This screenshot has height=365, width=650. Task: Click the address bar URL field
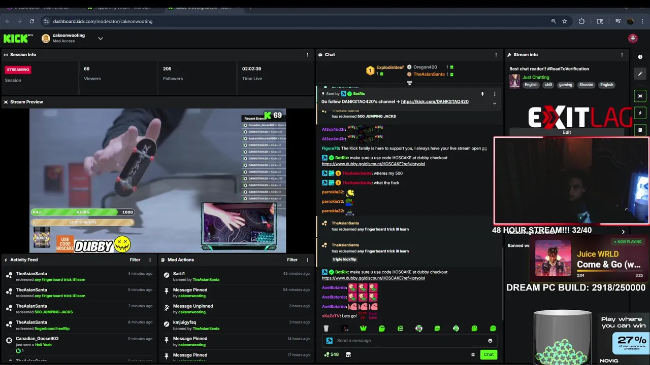click(x=295, y=21)
